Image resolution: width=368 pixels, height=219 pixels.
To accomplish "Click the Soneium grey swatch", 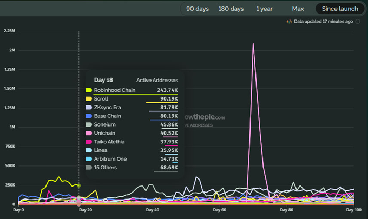I will (89, 124).
